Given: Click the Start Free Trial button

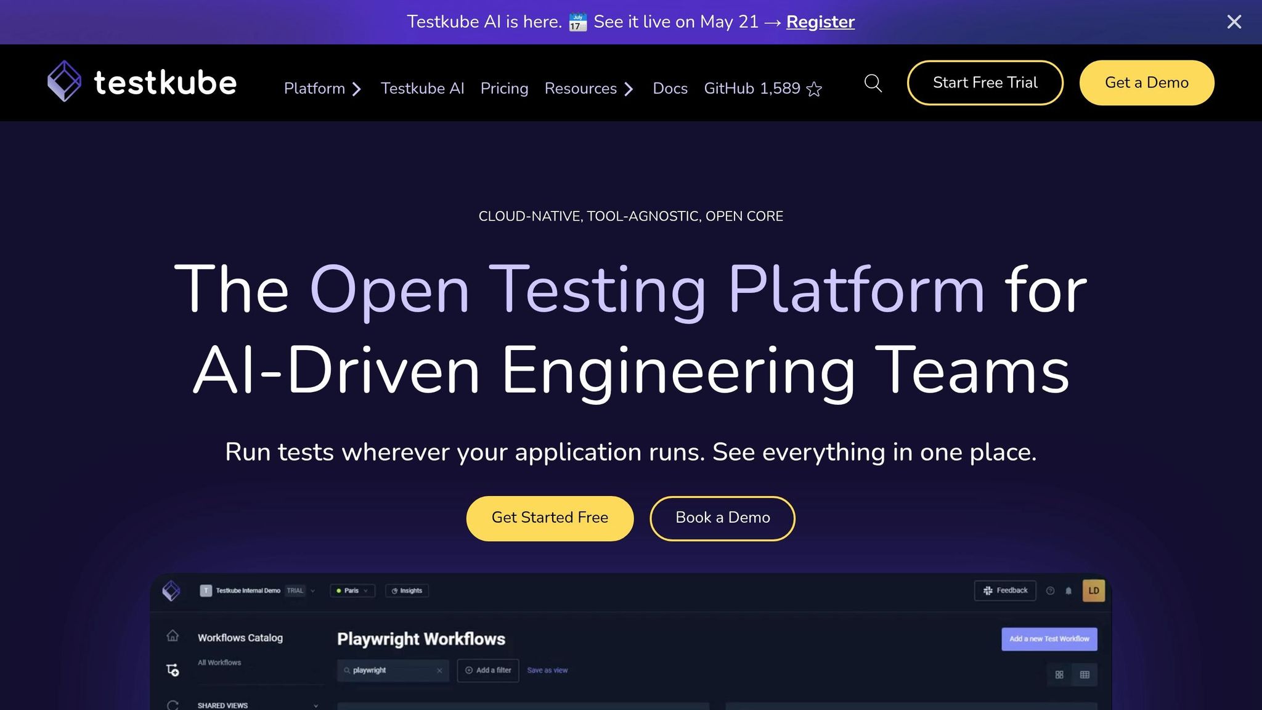Looking at the screenshot, I should point(985,83).
